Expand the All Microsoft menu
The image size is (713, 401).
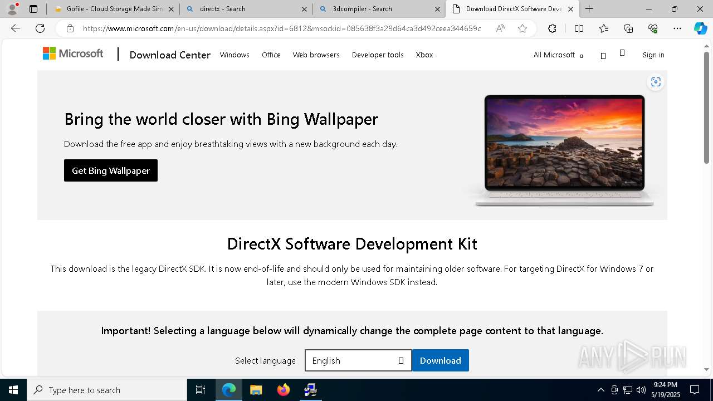558,55
